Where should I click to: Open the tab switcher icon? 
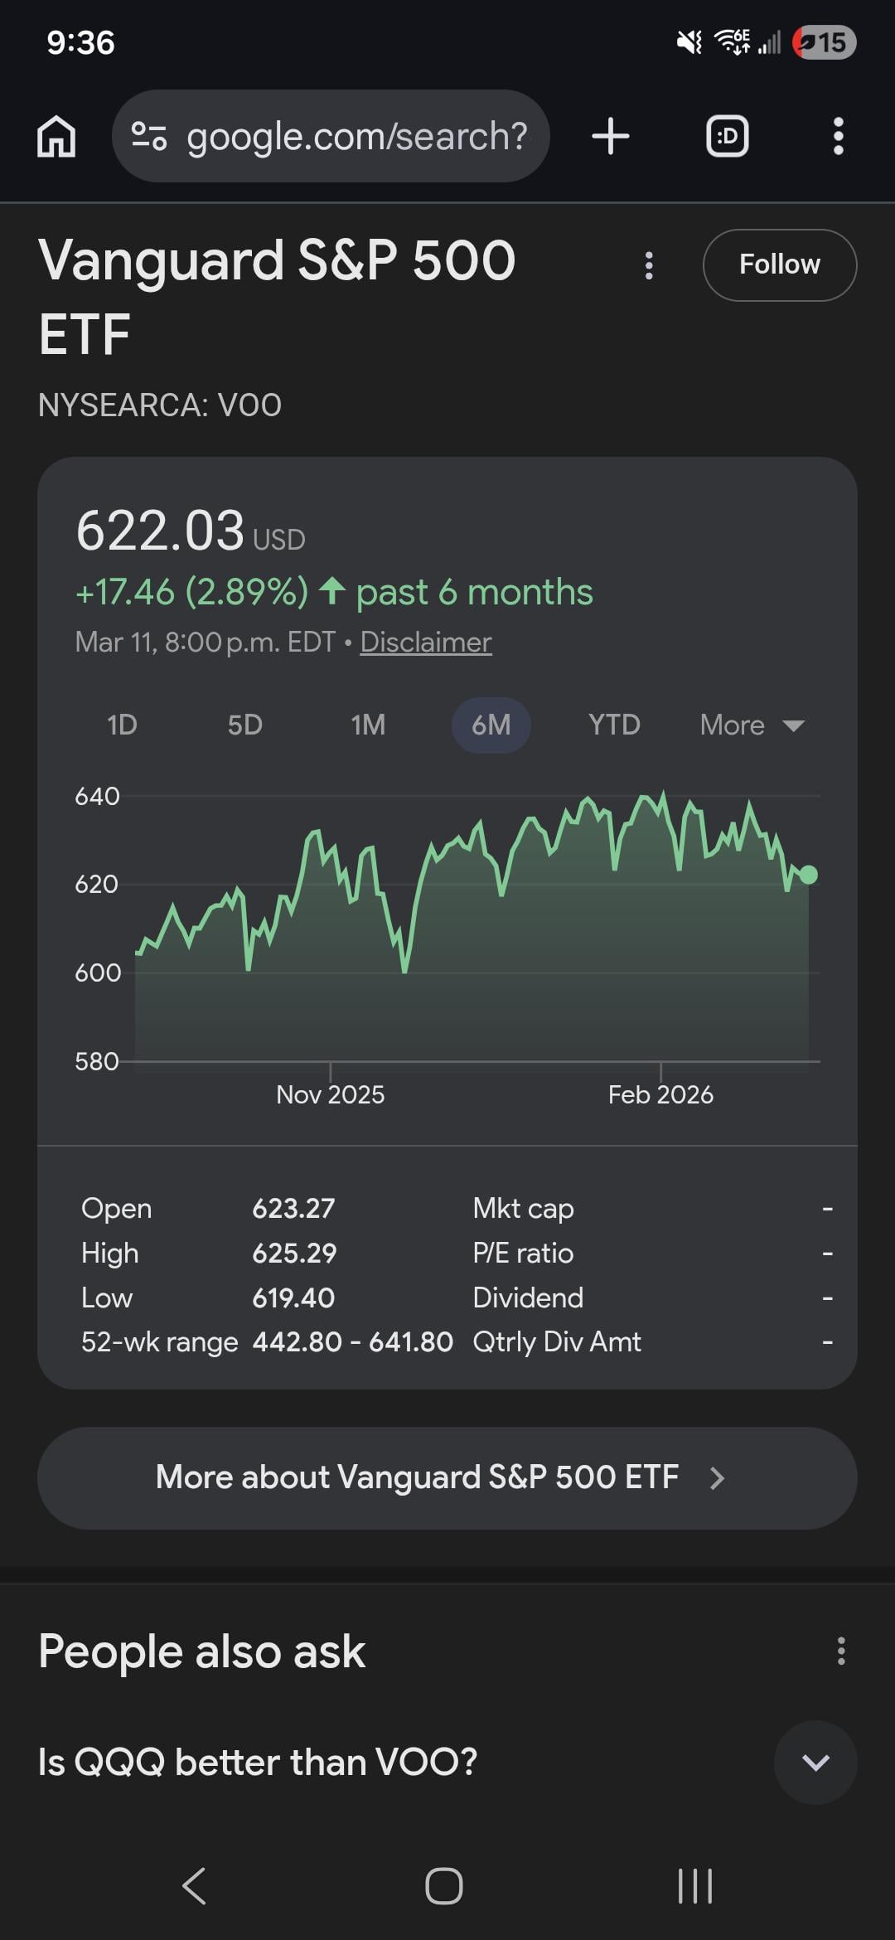coord(727,137)
